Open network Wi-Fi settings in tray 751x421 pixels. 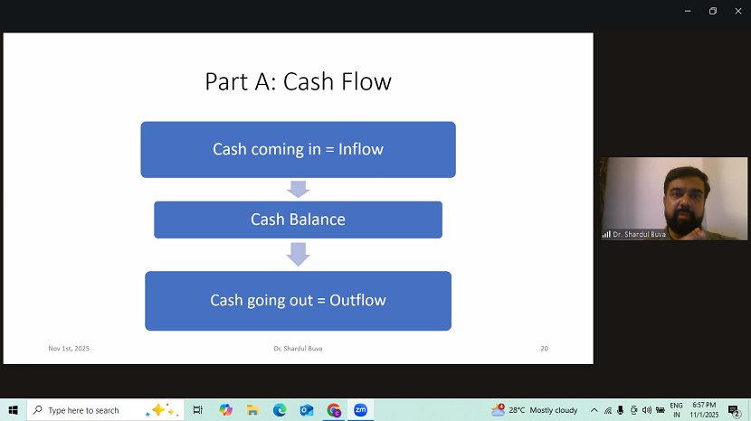608,410
